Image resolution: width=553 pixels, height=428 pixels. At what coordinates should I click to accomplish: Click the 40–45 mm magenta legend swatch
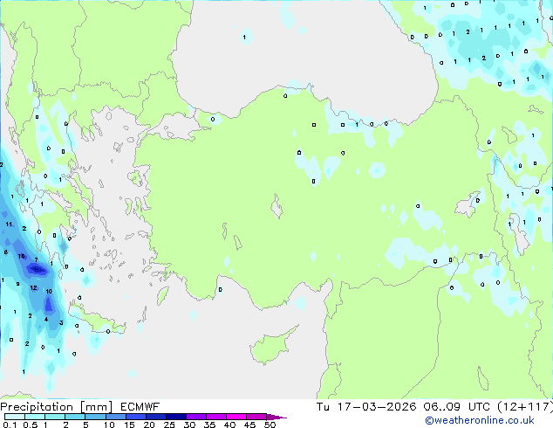(236, 417)
